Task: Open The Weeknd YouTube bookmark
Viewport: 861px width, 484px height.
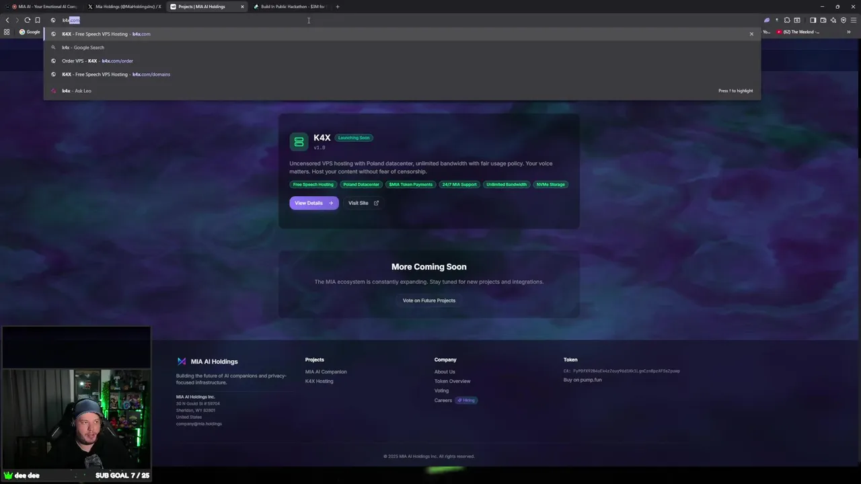Action: pyautogui.click(x=798, y=32)
